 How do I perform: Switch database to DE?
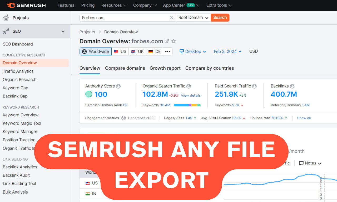(154, 51)
